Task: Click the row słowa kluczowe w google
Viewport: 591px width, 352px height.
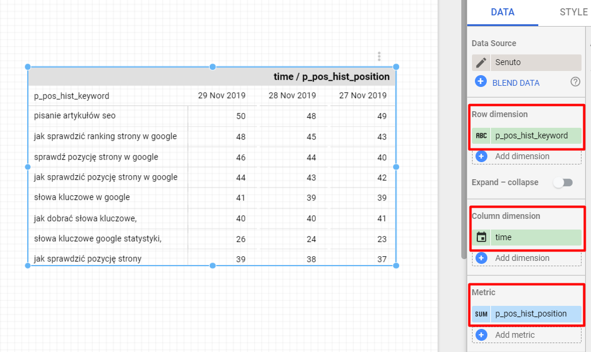Action: [x=212, y=198]
